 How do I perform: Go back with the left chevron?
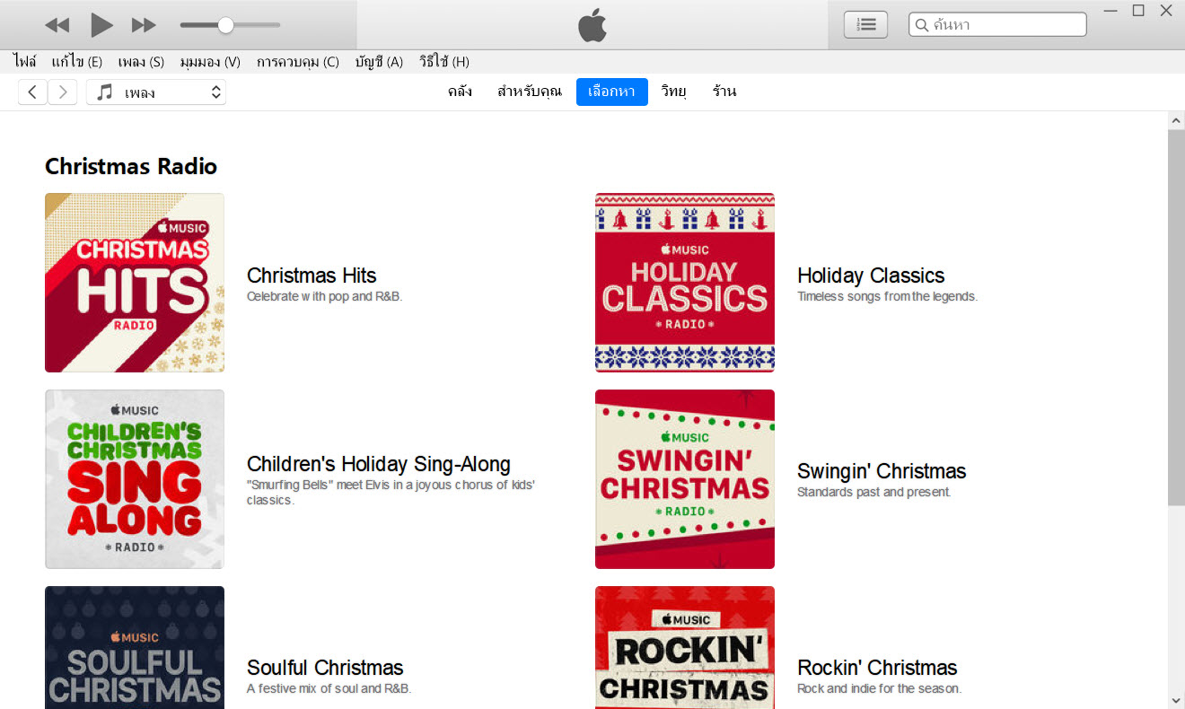pyautogui.click(x=32, y=92)
